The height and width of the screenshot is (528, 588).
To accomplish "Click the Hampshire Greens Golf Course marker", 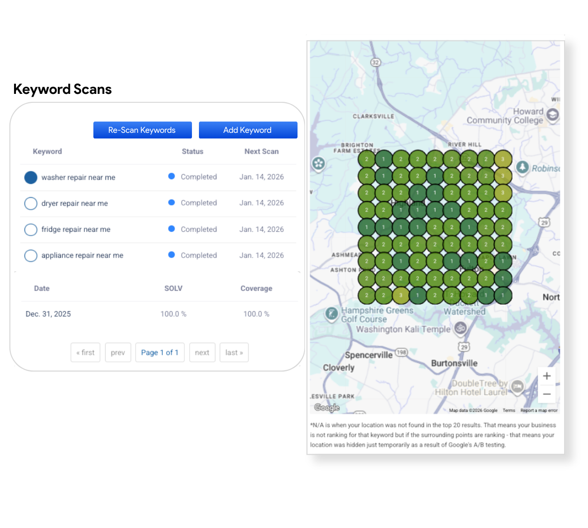I will point(332,314).
